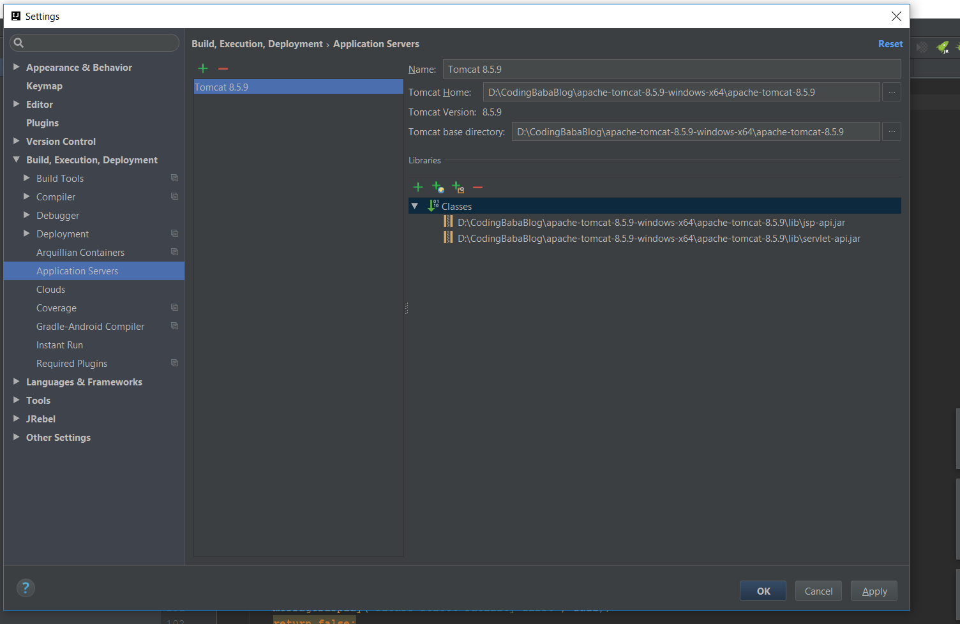Confirm settings with the OK button
This screenshot has height=624, width=960.
pyautogui.click(x=763, y=591)
